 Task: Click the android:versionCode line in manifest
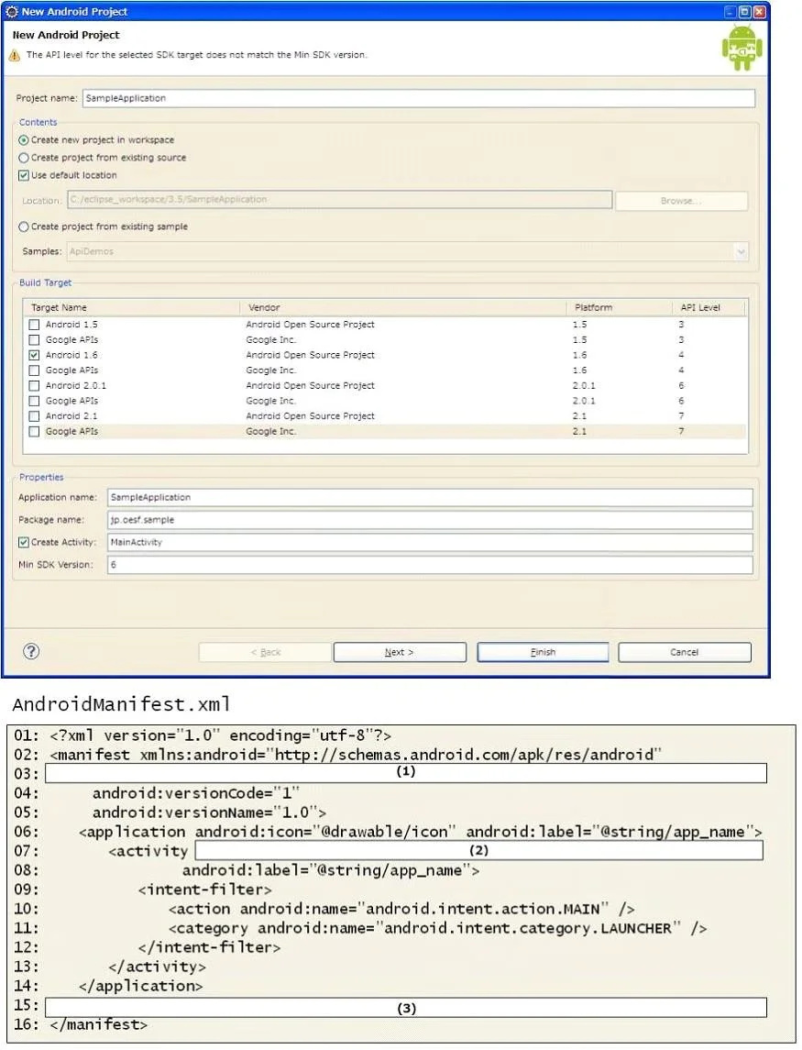click(196, 793)
